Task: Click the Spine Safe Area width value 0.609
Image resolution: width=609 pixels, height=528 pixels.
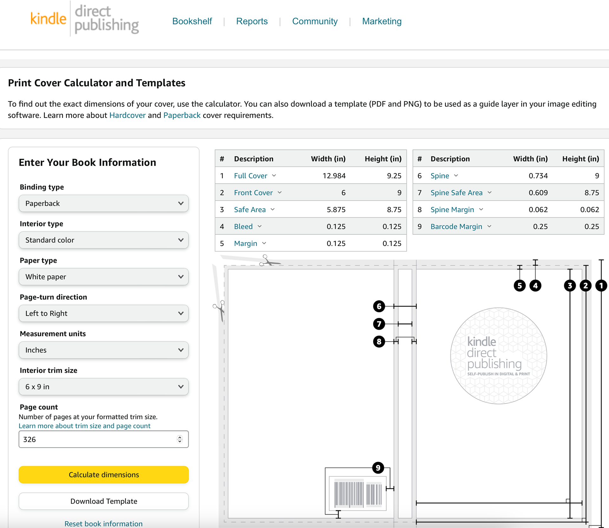Action: coord(538,192)
